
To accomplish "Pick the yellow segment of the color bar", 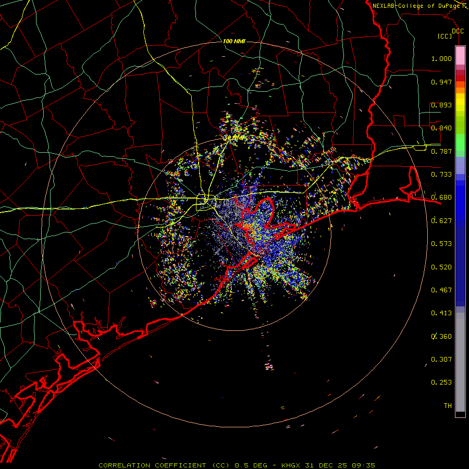I will (460, 103).
